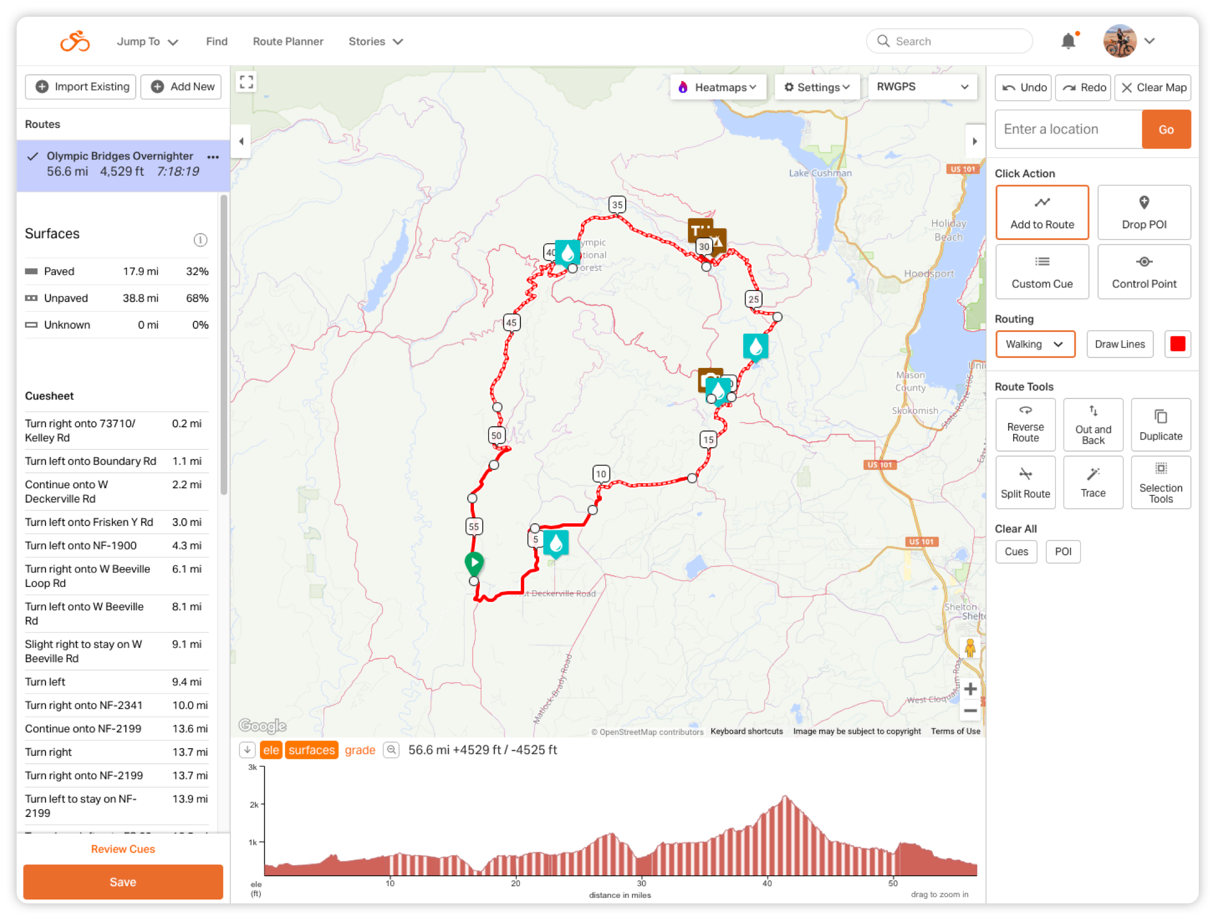Toggle the surfaces graph option

pyautogui.click(x=311, y=750)
